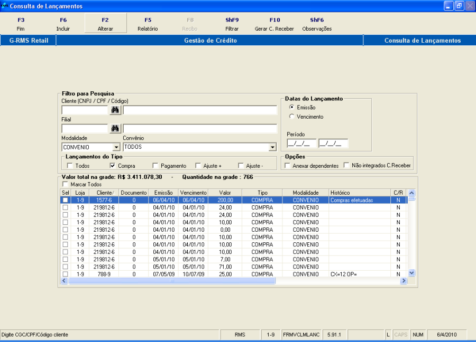Click the Valor column header in grid
The image size is (476, 342).
(x=225, y=193)
